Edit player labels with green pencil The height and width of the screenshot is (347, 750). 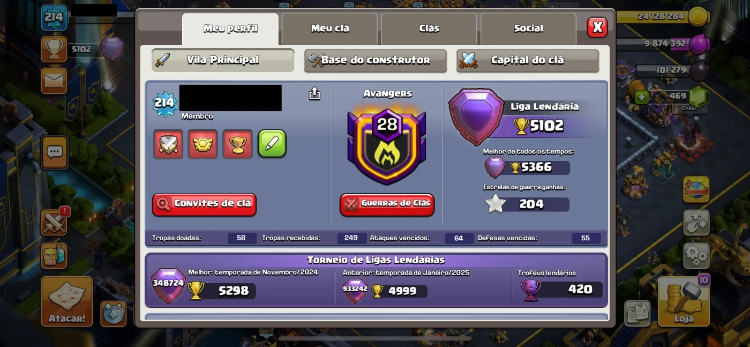272,144
